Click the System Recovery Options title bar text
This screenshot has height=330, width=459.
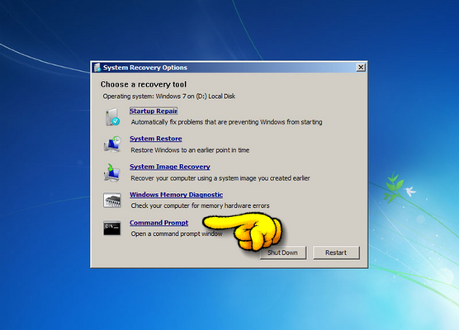pos(145,68)
